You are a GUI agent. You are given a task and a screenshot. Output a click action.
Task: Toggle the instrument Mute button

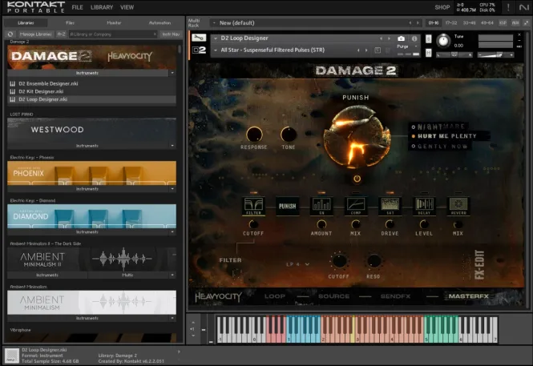pyautogui.click(x=429, y=53)
